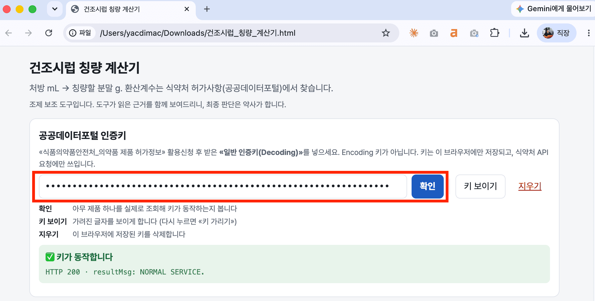Select the 건조시럽 칭량 계산기 tab
595x301 pixels.
(131, 9)
